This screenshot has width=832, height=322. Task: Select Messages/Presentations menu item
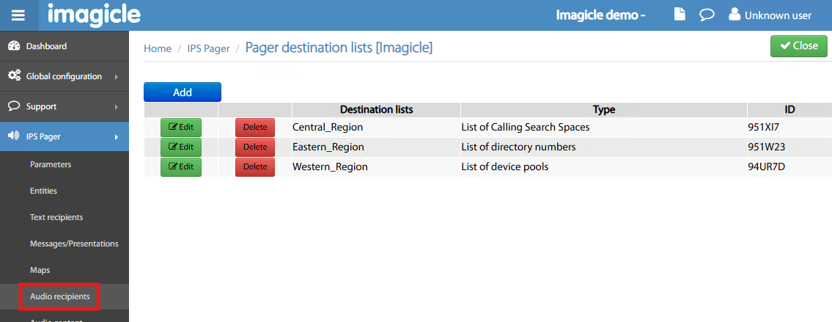tap(74, 244)
